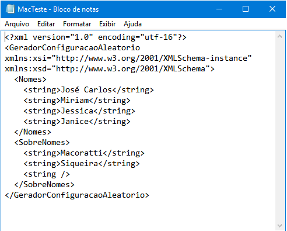Click the scrollbar down arrow

[x=280, y=226]
